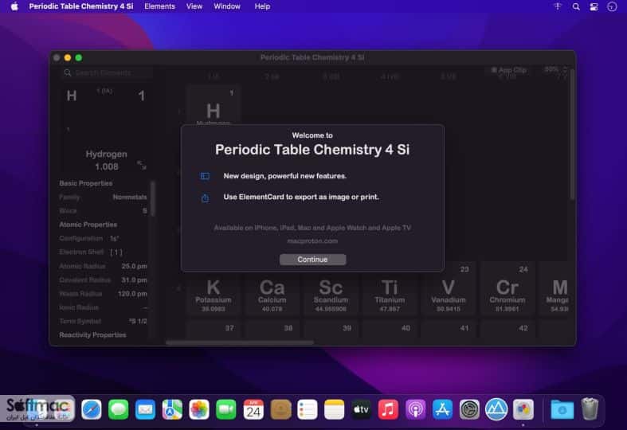Open Mail from the Dock

click(x=145, y=409)
